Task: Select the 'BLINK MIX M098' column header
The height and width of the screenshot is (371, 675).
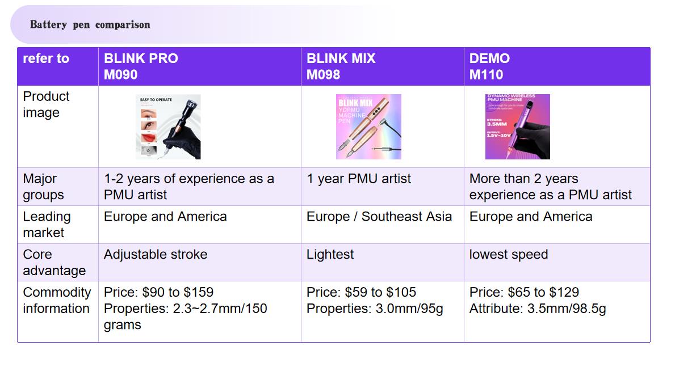Action: tap(383, 66)
